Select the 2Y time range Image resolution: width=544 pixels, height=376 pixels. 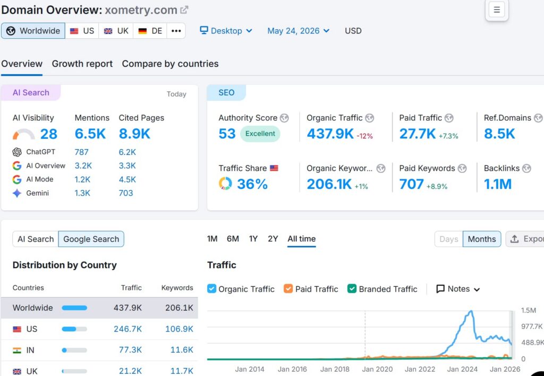pyautogui.click(x=273, y=239)
